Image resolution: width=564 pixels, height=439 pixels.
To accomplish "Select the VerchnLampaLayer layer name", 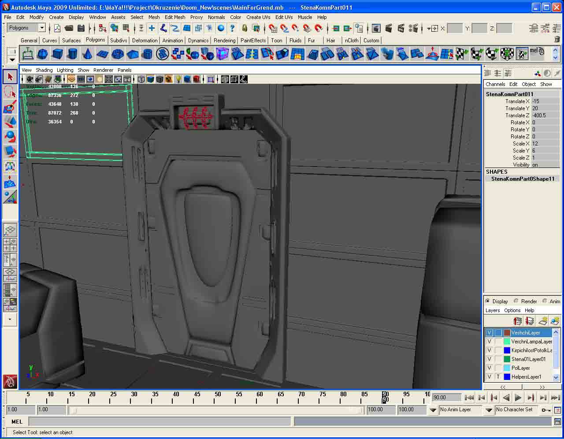I will 531,342.
